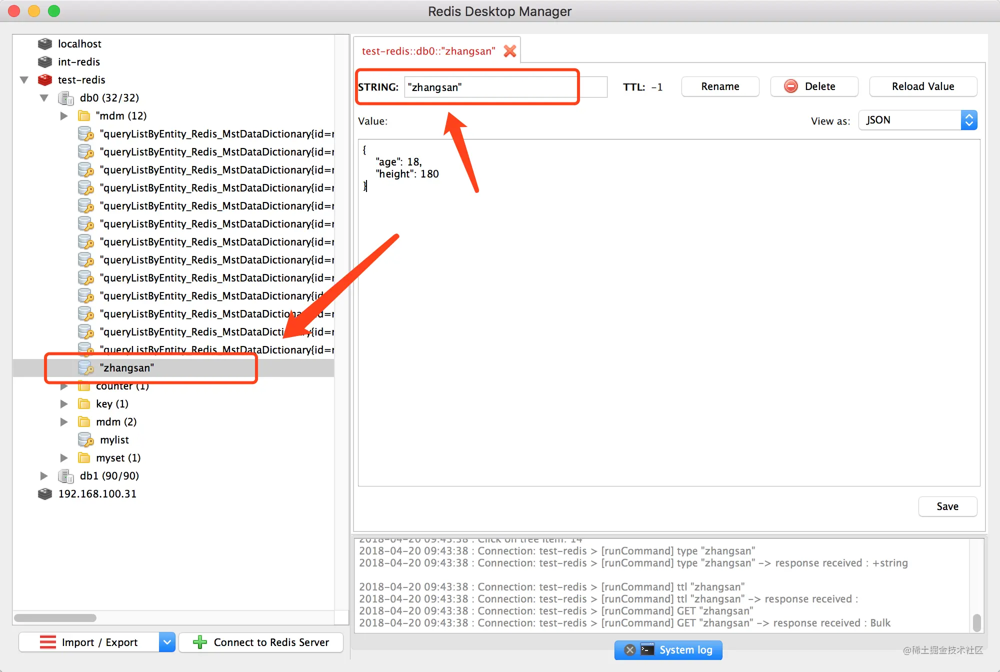Click the Import / Export hamburger icon
The image size is (1000, 672).
48,642
